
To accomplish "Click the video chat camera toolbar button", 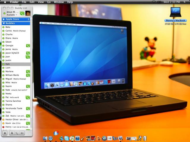I will tap(22, 133).
